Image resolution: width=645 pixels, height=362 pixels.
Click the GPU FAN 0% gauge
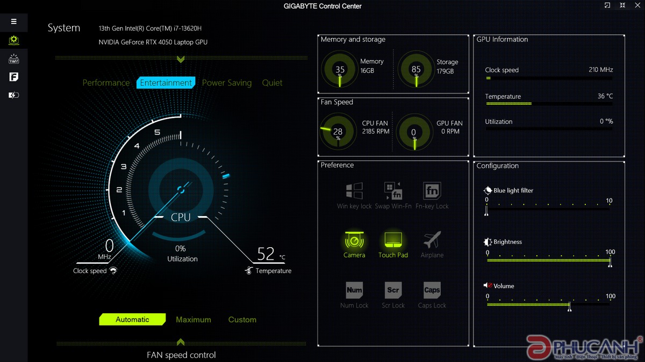tap(413, 131)
